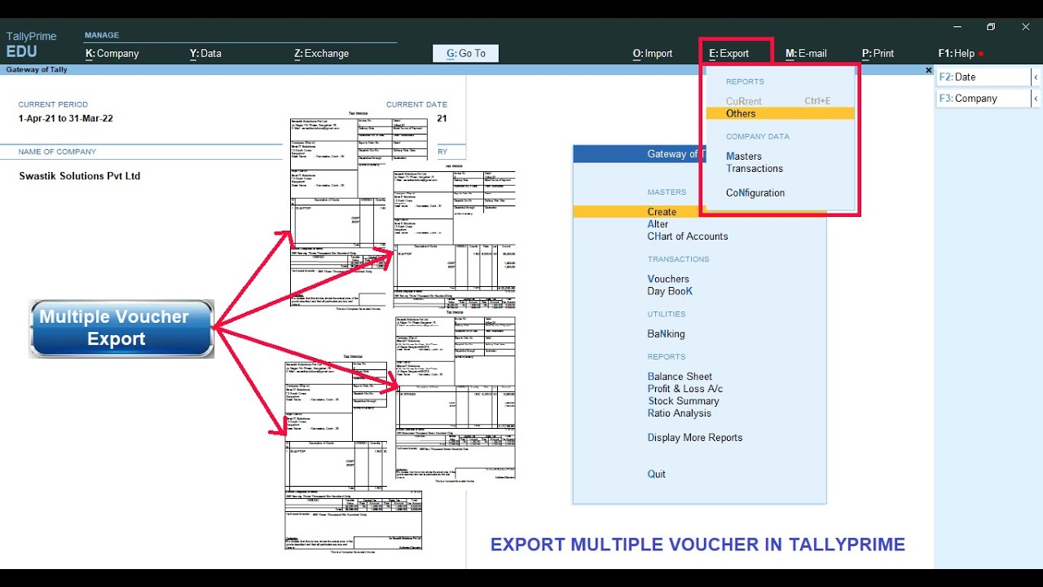Open Configuration in Export dropdown
This screenshot has width=1043, height=587.
coord(755,193)
